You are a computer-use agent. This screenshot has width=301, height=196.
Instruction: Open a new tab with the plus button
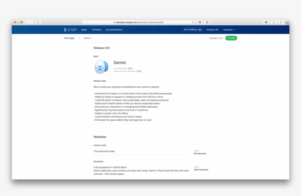click(287, 23)
